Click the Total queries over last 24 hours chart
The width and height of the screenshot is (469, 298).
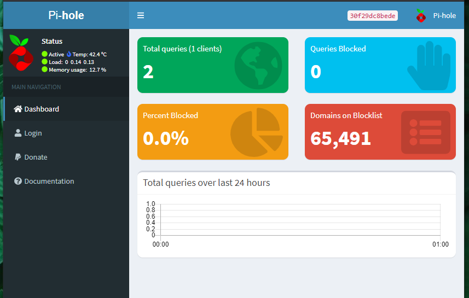point(297,224)
